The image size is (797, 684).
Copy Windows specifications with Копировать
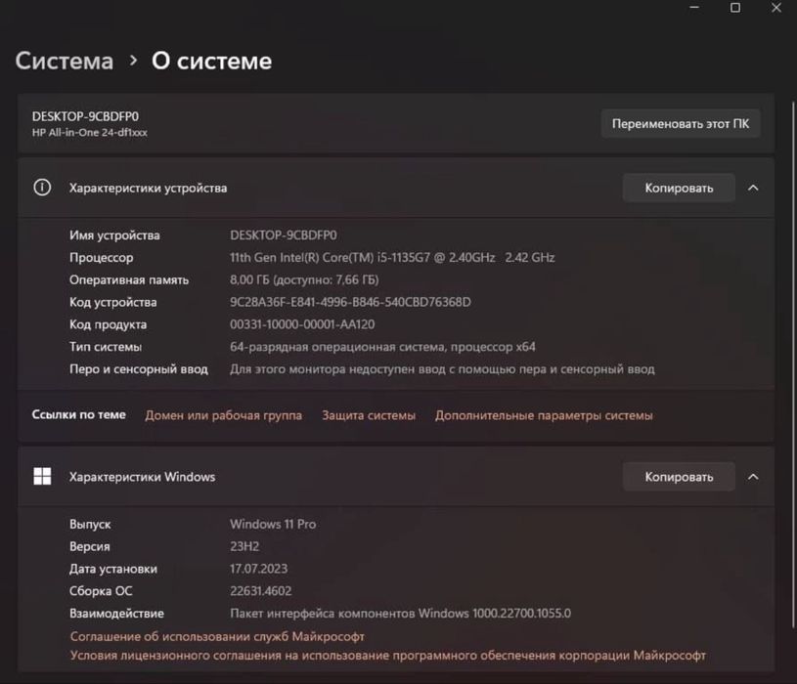click(x=679, y=477)
